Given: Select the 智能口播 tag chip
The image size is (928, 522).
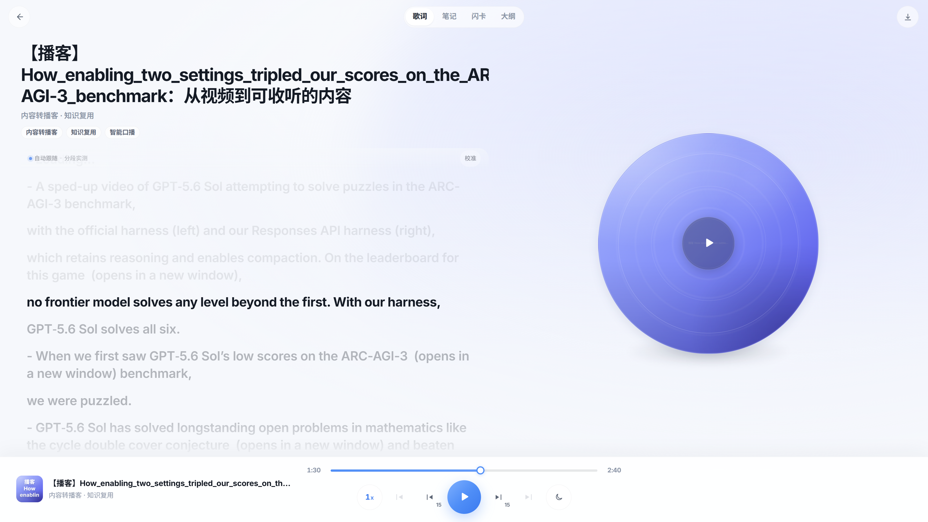Looking at the screenshot, I should [122, 132].
